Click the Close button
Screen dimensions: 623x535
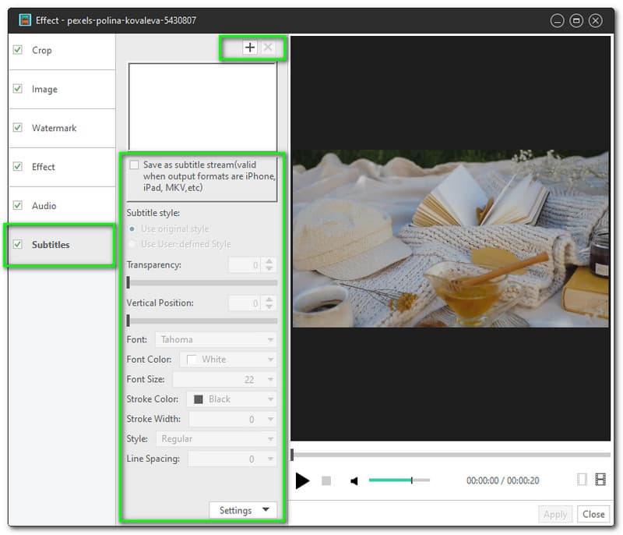coord(593,514)
